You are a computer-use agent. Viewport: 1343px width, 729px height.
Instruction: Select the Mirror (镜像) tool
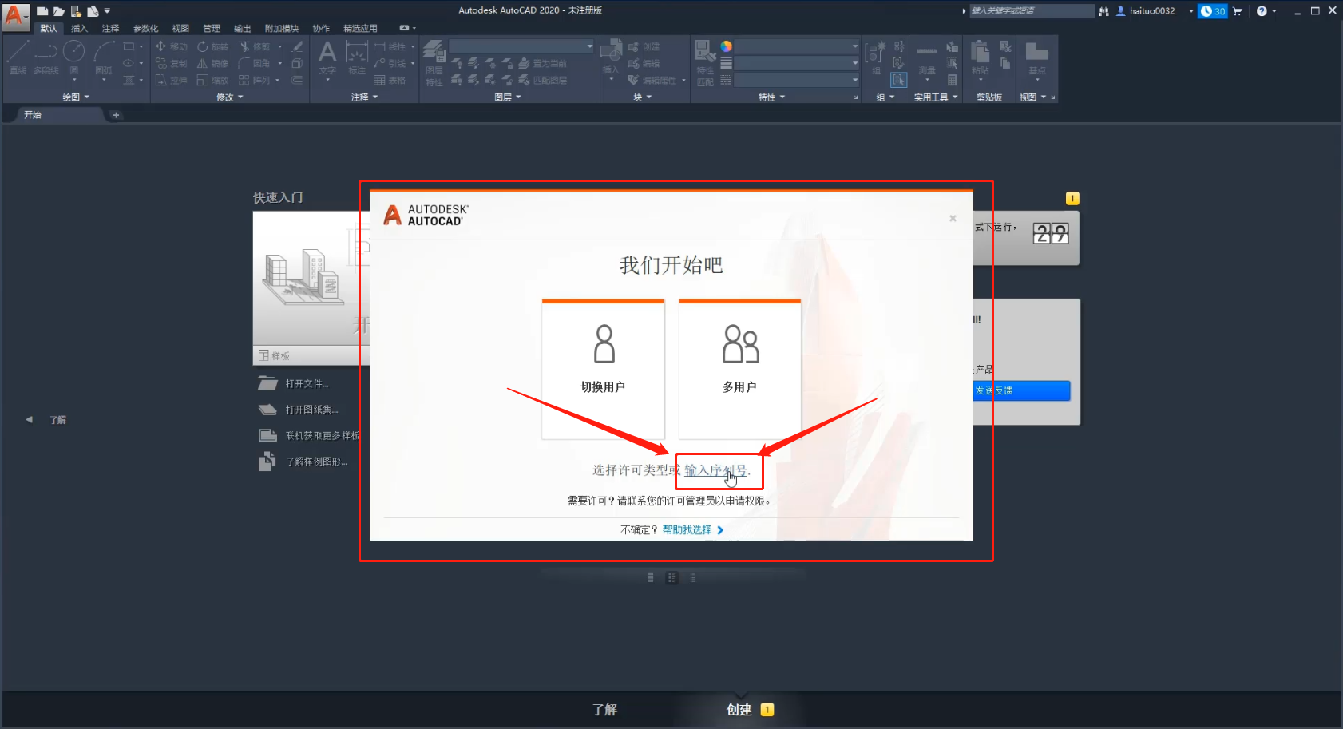coord(212,63)
